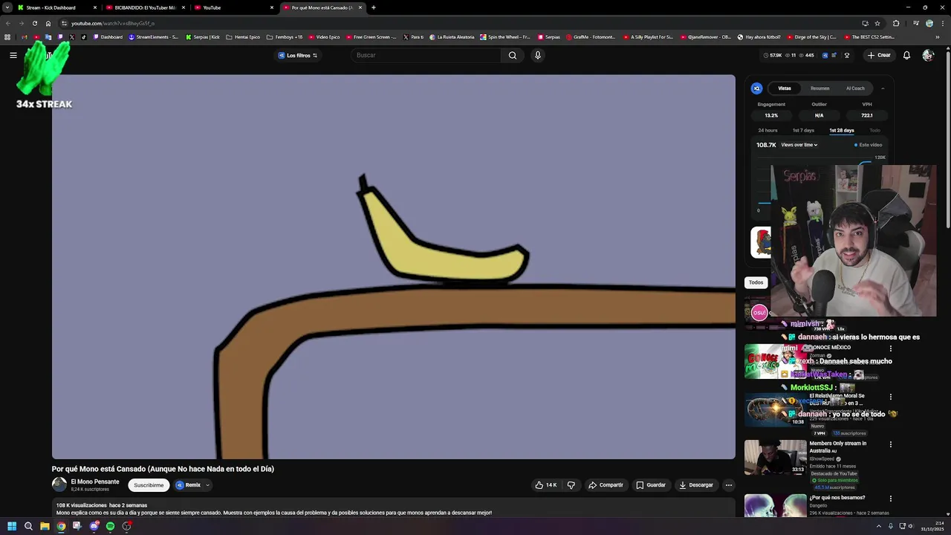This screenshot has width=951, height=535.
Task: Click the vidIQ 445 stat in header
Action: pos(805,55)
